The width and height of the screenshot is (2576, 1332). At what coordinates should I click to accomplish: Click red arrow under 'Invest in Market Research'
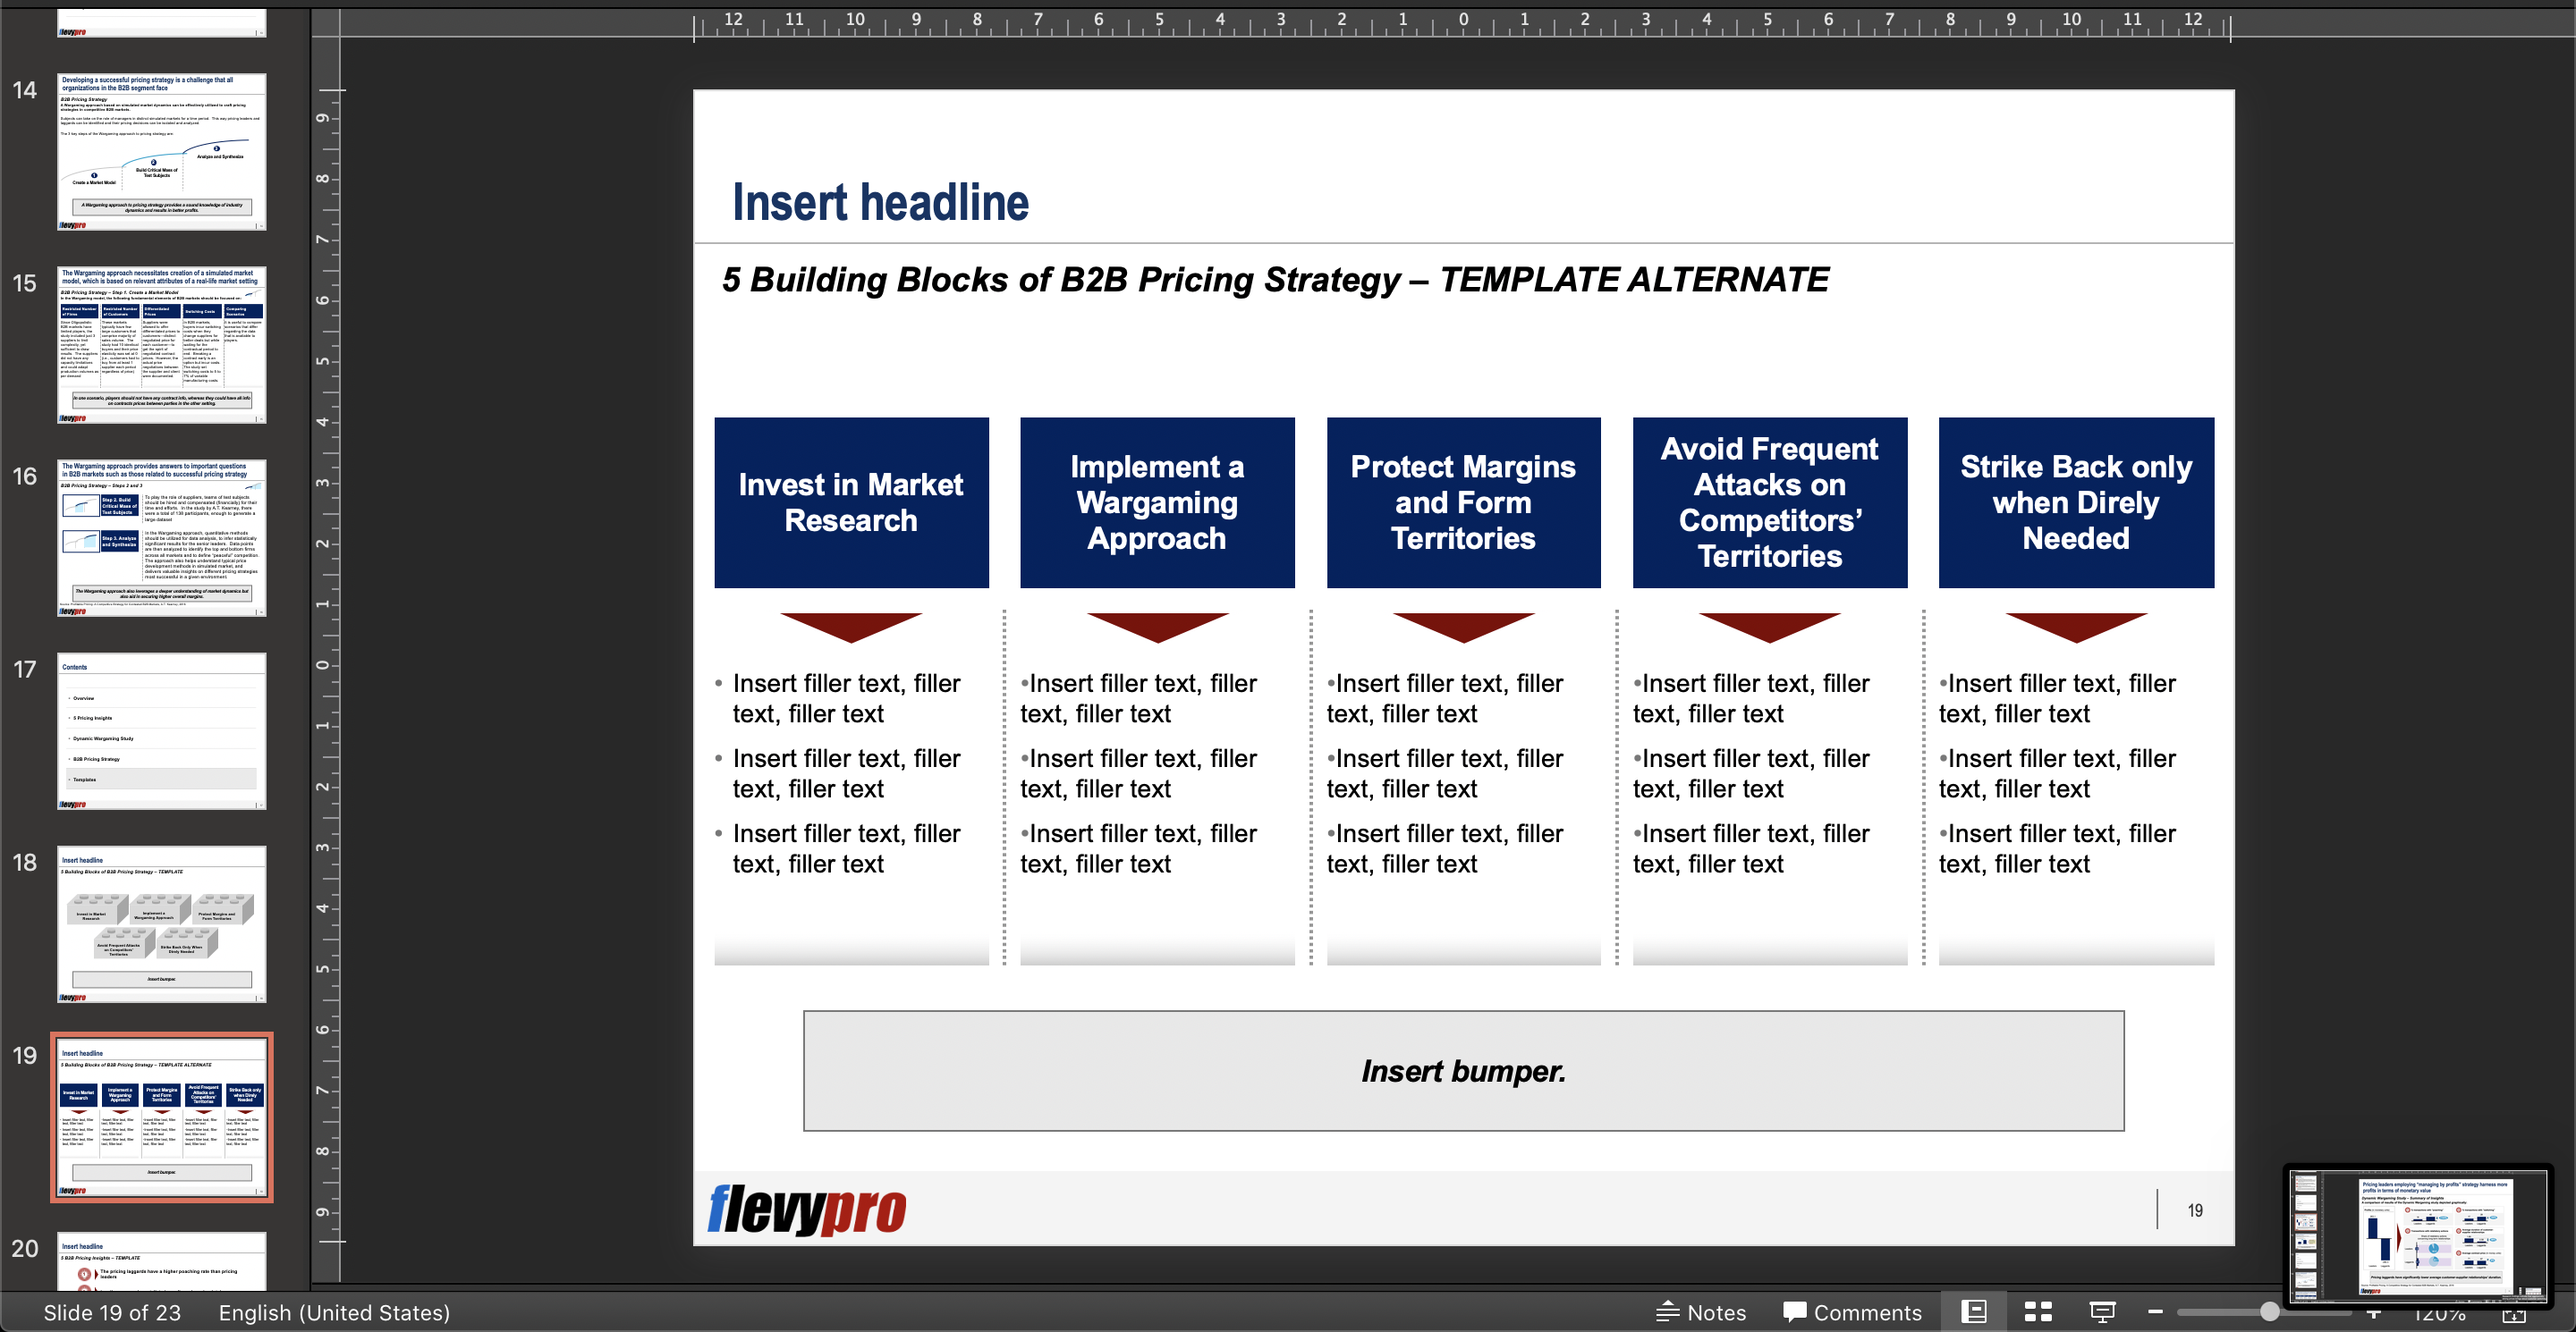(x=851, y=628)
